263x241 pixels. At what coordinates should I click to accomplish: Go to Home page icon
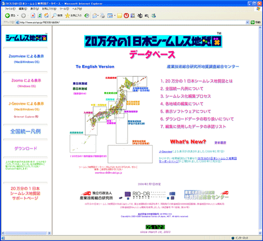coord(46,16)
